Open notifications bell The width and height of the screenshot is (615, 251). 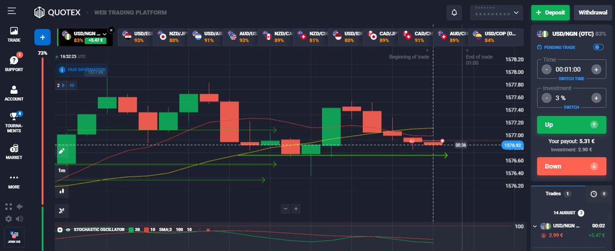pos(454,12)
